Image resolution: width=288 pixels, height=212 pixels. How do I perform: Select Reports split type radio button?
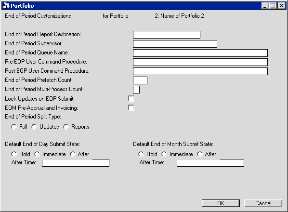(66, 127)
